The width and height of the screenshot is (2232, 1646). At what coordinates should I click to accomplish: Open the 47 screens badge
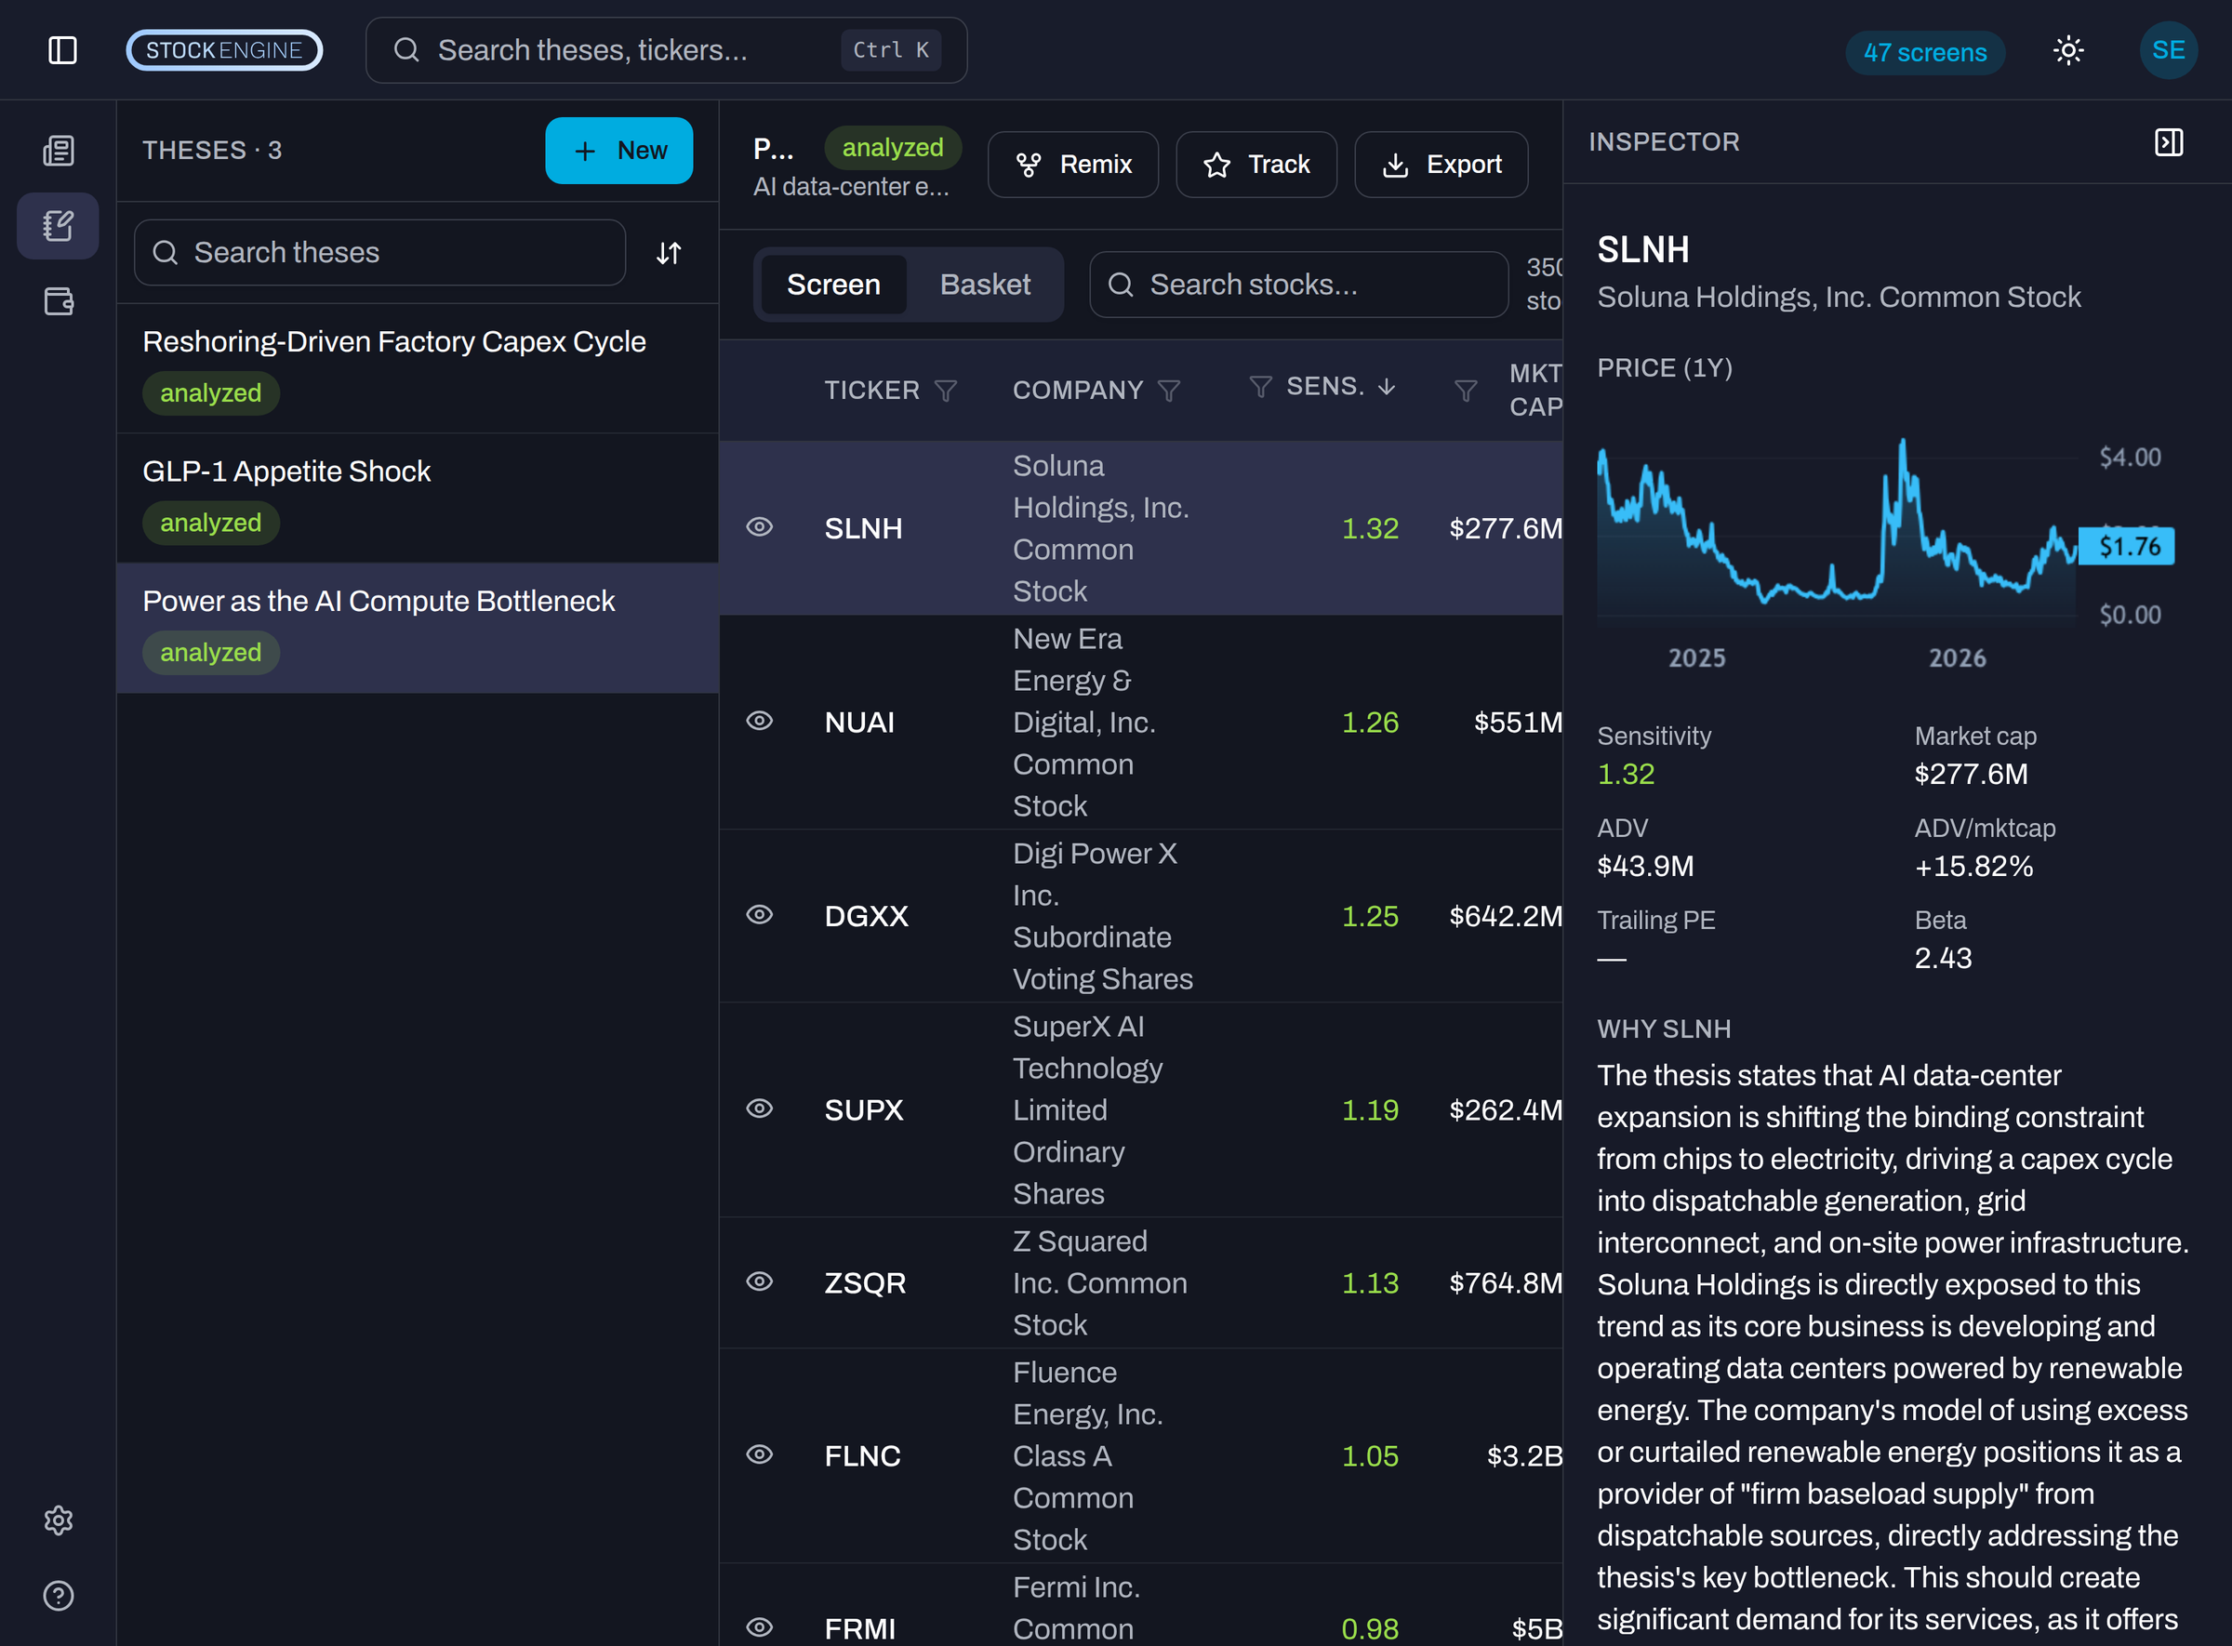click(1925, 53)
